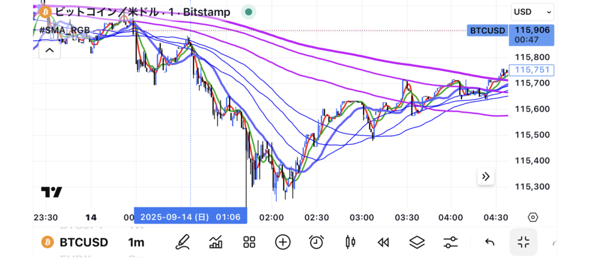Select the #SMA_RGB indicator label
The width and height of the screenshot is (590, 272).
tap(65, 30)
